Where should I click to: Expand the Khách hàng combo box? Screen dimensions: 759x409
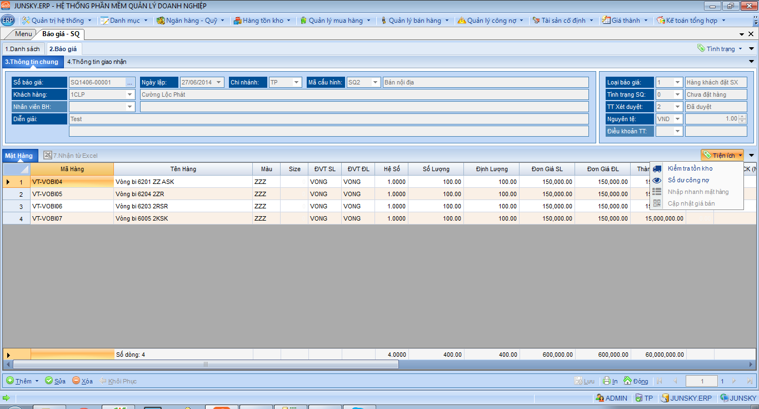[x=130, y=94]
